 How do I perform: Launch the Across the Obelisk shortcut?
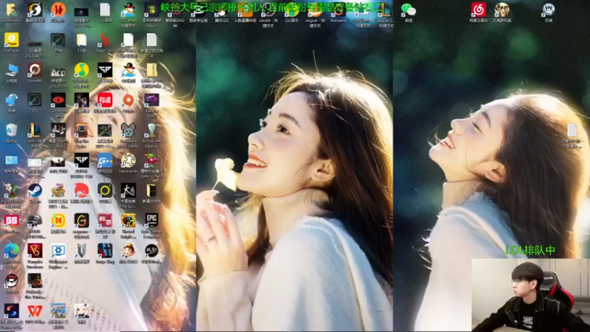152,131
